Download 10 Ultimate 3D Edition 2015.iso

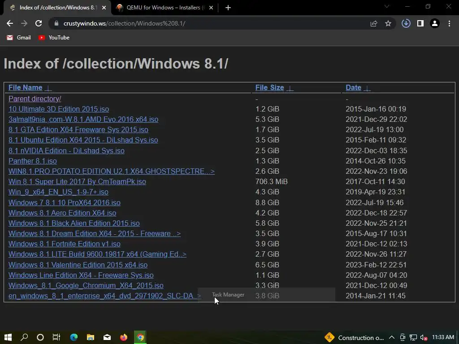click(x=59, y=109)
